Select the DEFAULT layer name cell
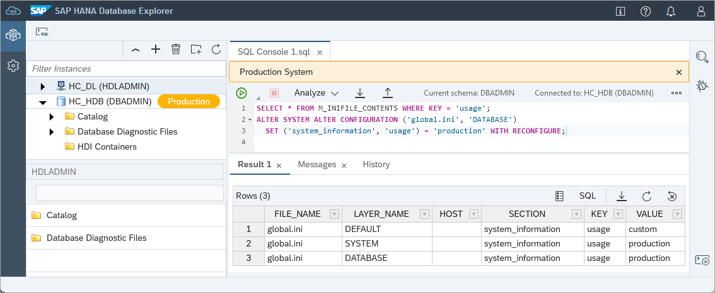 (x=387, y=229)
